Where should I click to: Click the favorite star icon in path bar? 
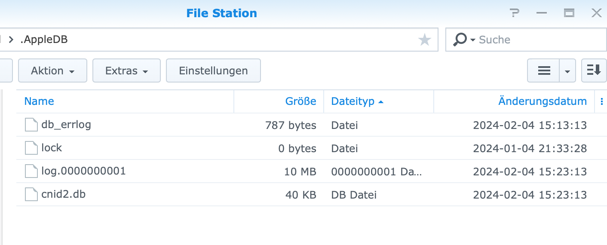point(424,40)
